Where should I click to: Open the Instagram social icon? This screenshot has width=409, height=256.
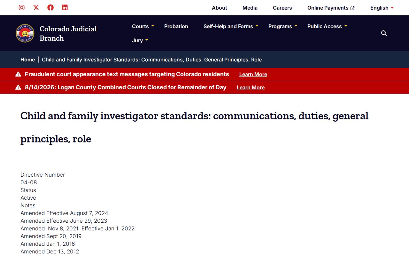point(22,7)
